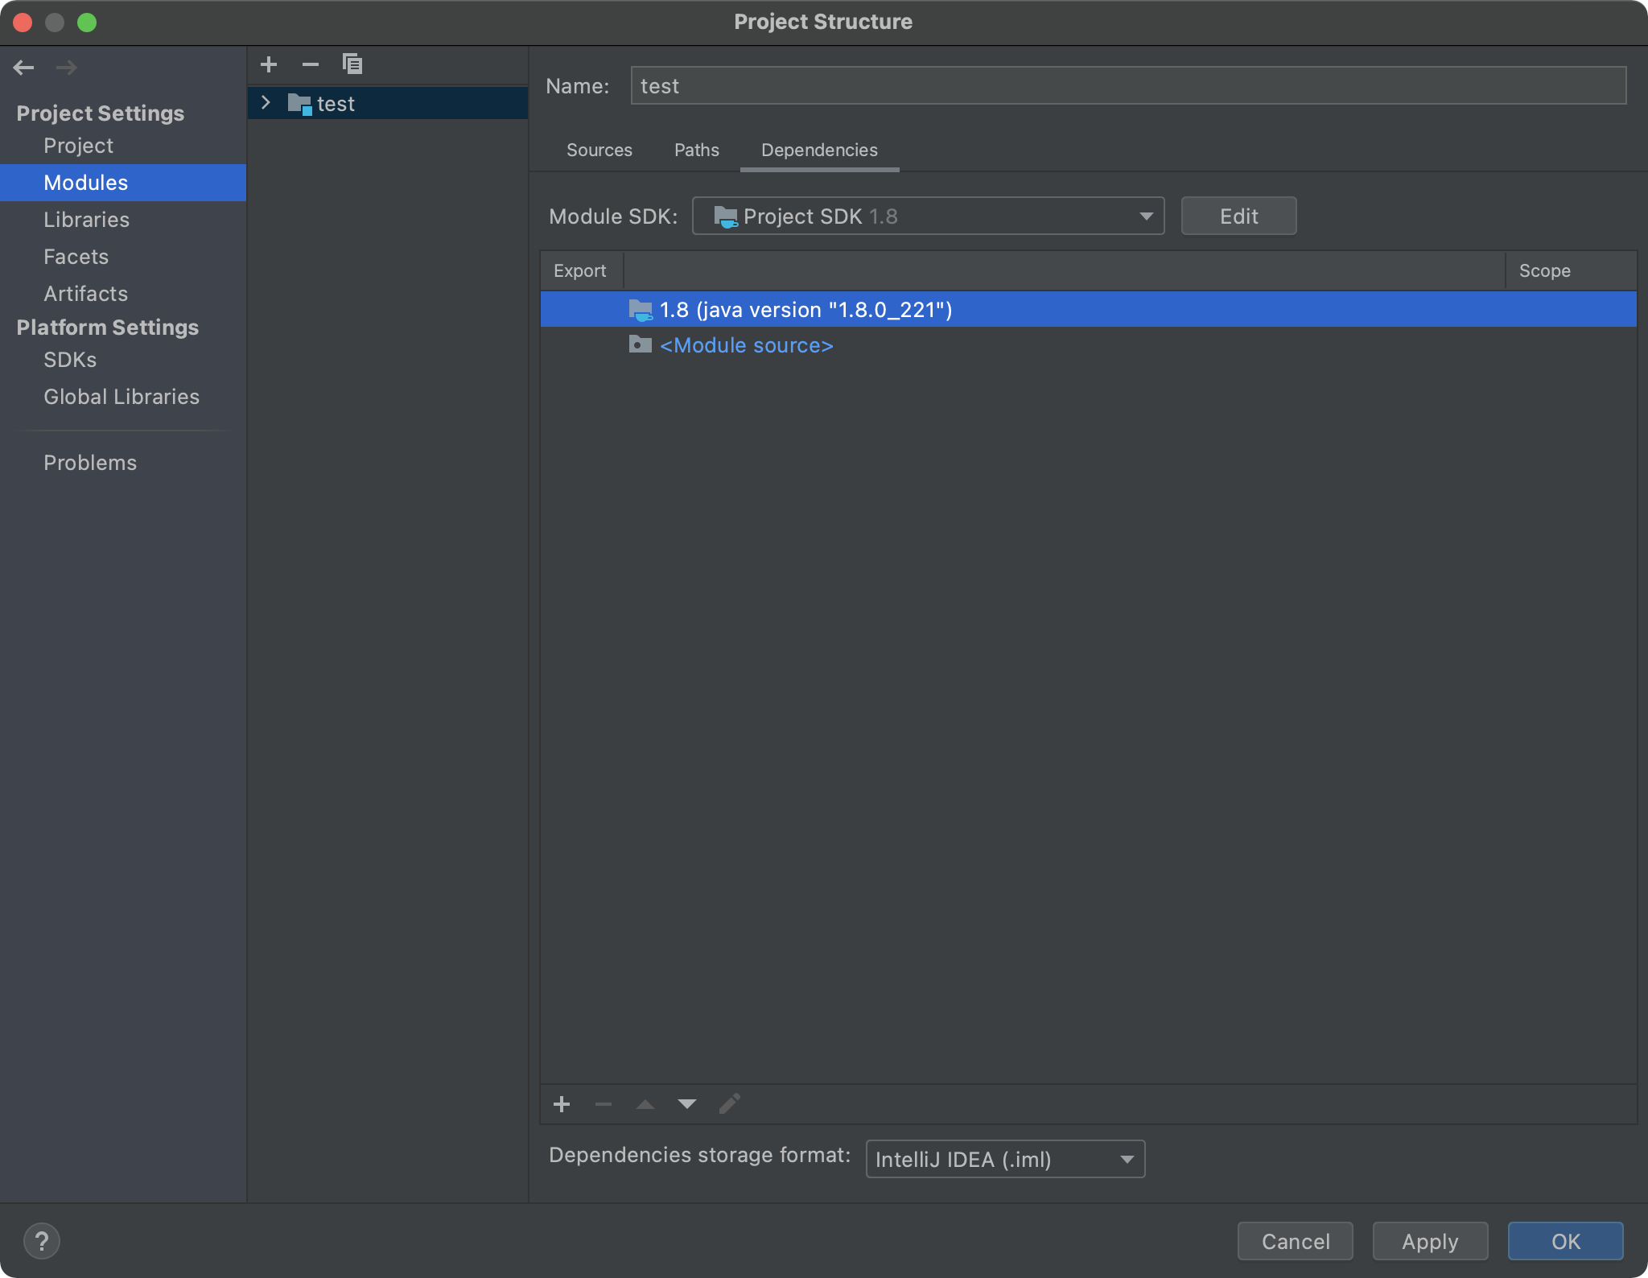1648x1278 pixels.
Task: Select the Module source dependency row
Action: pos(746,346)
